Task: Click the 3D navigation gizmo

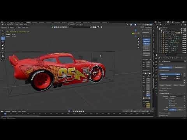Action: [x=136, y=33]
